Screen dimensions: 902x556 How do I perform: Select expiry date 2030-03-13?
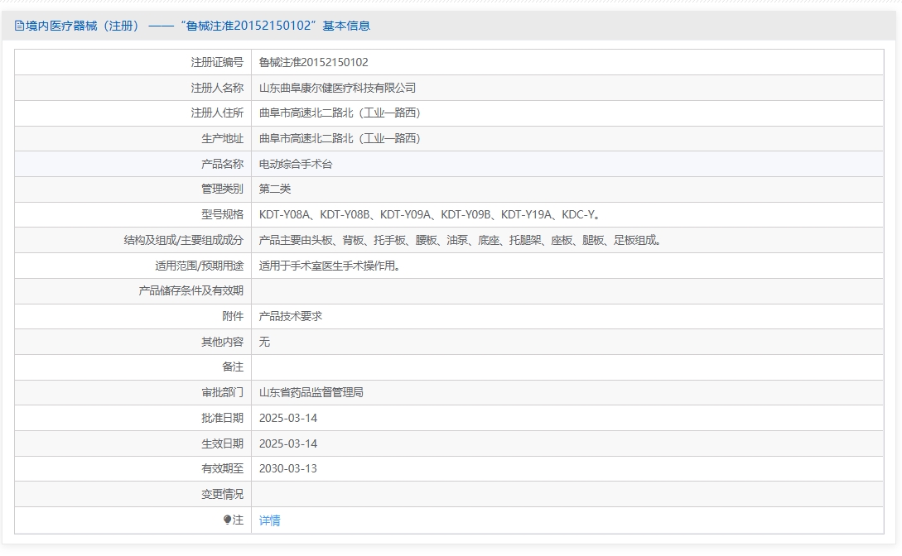point(288,468)
